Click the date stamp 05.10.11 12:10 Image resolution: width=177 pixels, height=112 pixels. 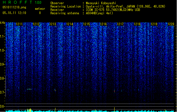pyautogui.click(x=14, y=13)
